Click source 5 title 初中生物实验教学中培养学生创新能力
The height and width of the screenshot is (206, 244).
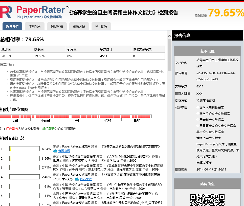point(135,185)
